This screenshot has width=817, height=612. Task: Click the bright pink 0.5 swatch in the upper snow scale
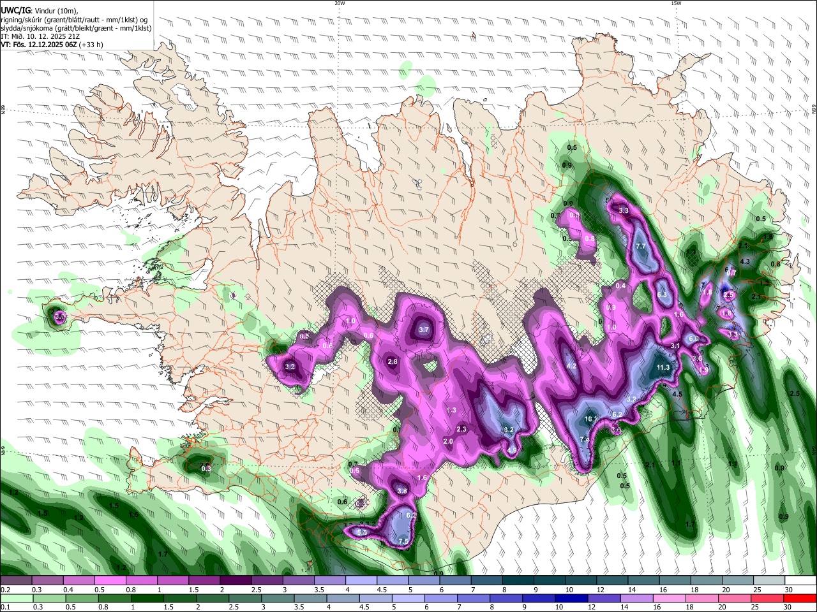110,581
